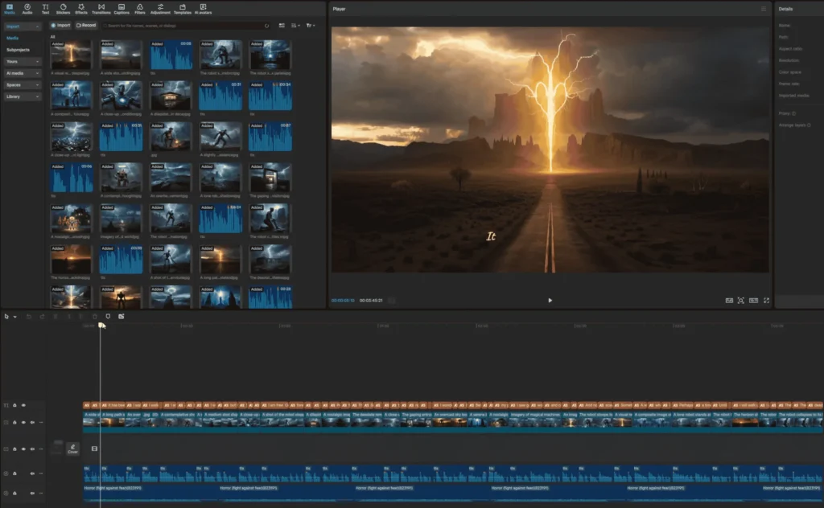Click the Cover button
This screenshot has height=508, width=824.
pyautogui.click(x=72, y=449)
